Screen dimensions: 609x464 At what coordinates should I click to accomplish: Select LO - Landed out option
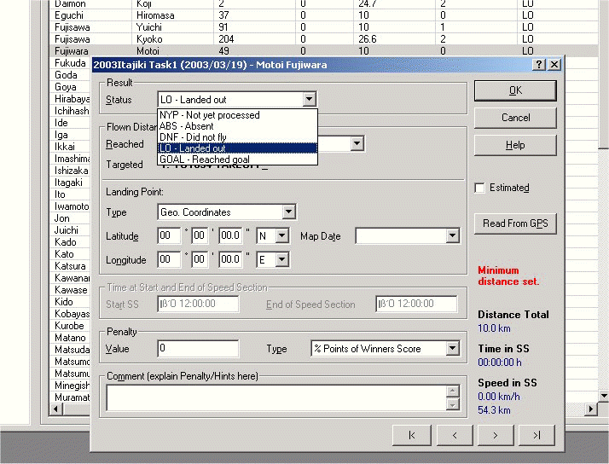point(237,148)
